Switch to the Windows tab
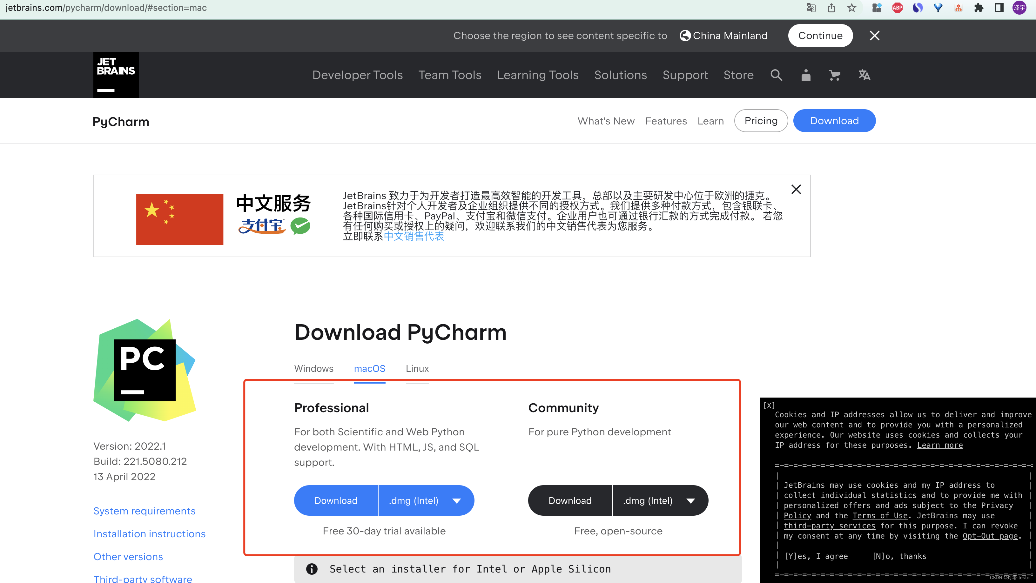This screenshot has height=583, width=1036. [x=313, y=369]
